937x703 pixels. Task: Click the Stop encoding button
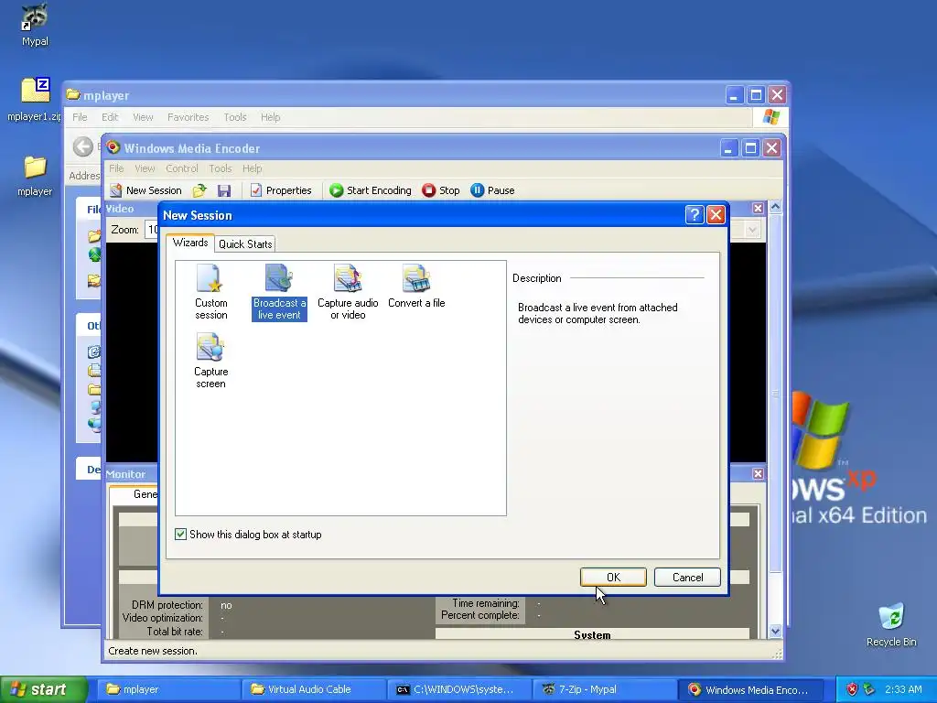click(x=441, y=190)
